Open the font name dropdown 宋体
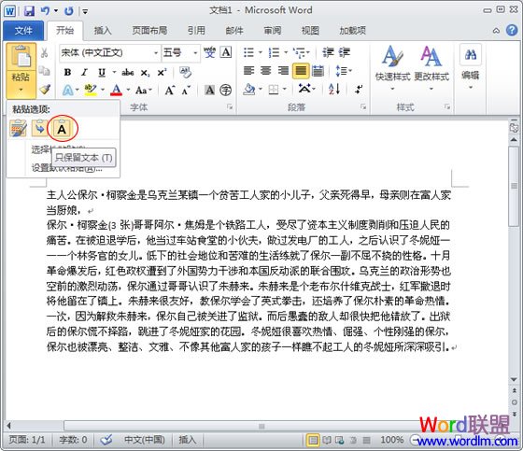 coord(110,52)
